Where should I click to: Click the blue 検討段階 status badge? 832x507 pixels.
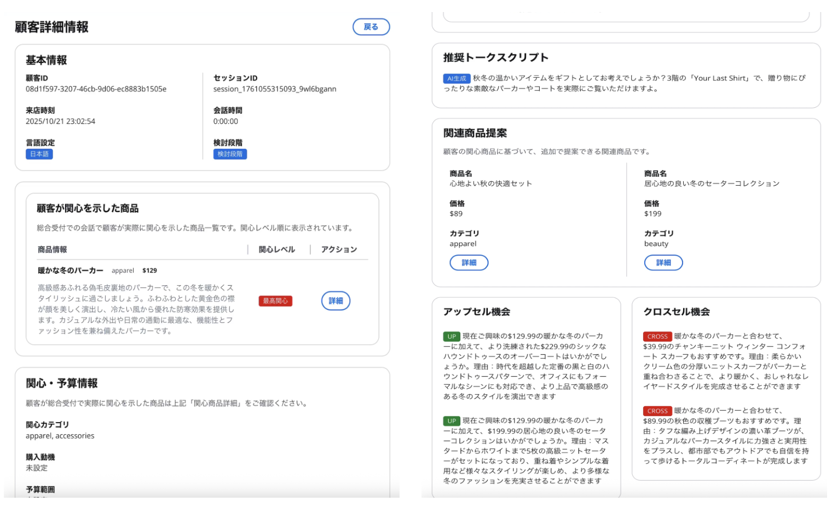[230, 154]
